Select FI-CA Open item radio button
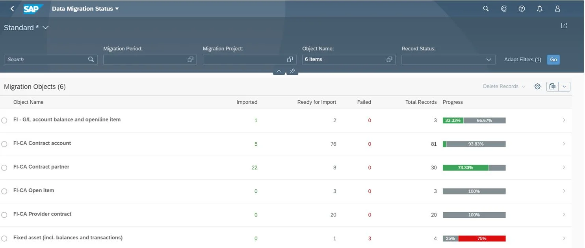Image resolution: width=585 pixels, height=248 pixels. (x=4, y=191)
